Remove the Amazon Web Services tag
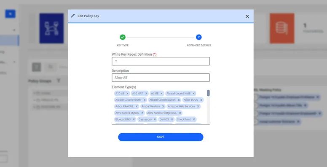This screenshot has width=327, height=167. 198,106
